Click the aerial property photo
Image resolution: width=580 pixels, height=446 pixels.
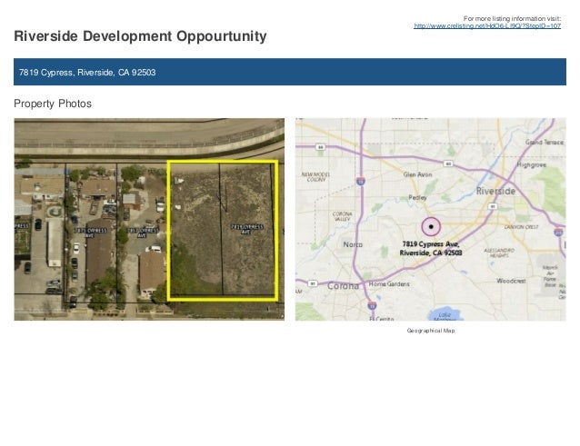coord(149,219)
